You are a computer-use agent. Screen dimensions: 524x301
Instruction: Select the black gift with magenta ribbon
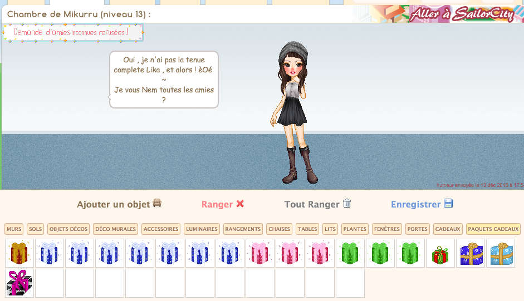coord(19,283)
